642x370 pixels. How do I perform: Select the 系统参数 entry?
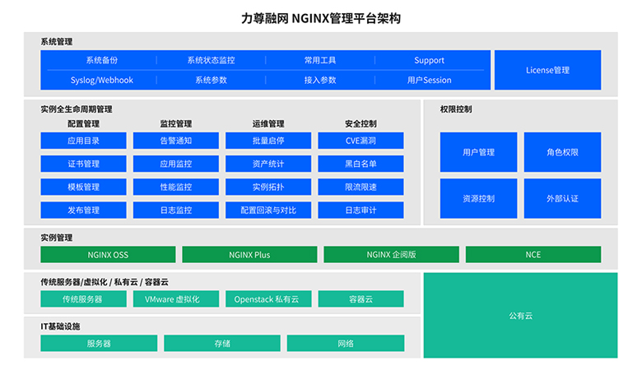click(x=211, y=80)
